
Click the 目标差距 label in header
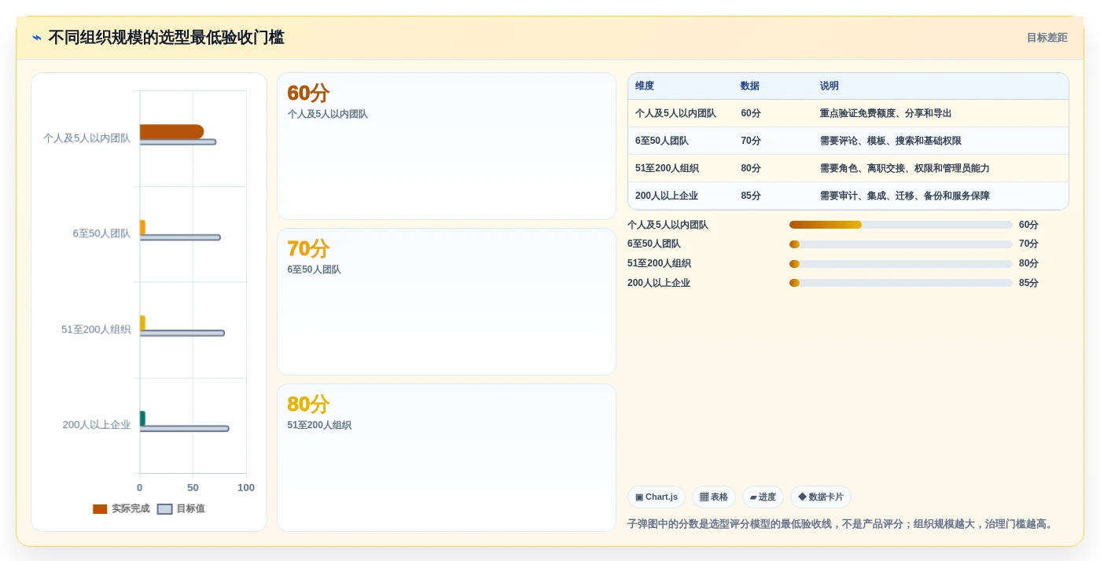pyautogui.click(x=1047, y=38)
